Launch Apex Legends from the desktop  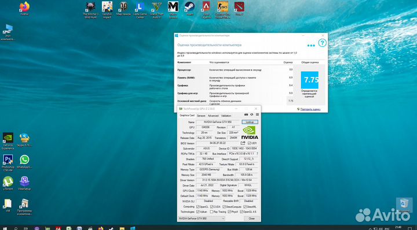click(x=206, y=10)
